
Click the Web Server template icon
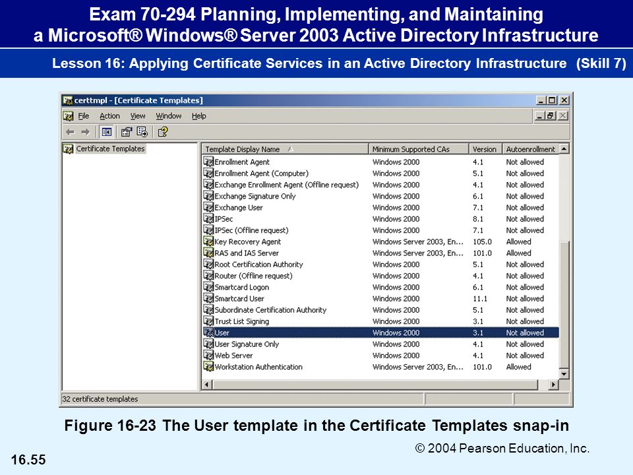click(208, 356)
